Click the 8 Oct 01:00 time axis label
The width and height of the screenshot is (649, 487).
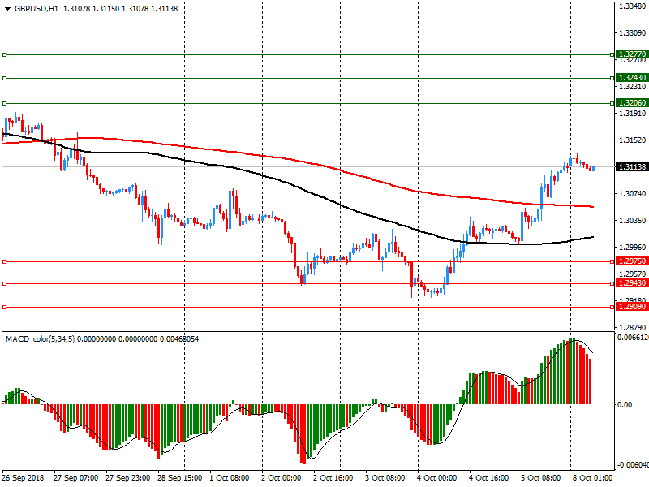tap(592, 478)
